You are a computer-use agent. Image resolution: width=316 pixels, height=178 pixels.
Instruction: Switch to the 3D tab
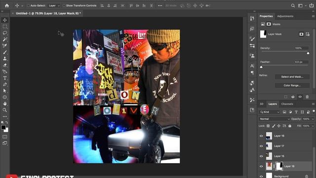[262, 104]
